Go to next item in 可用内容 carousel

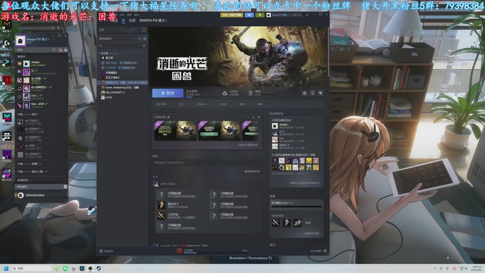point(253,117)
